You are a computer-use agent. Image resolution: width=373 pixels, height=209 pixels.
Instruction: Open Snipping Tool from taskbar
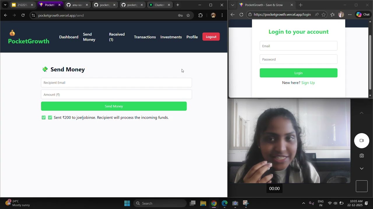click(x=246, y=203)
